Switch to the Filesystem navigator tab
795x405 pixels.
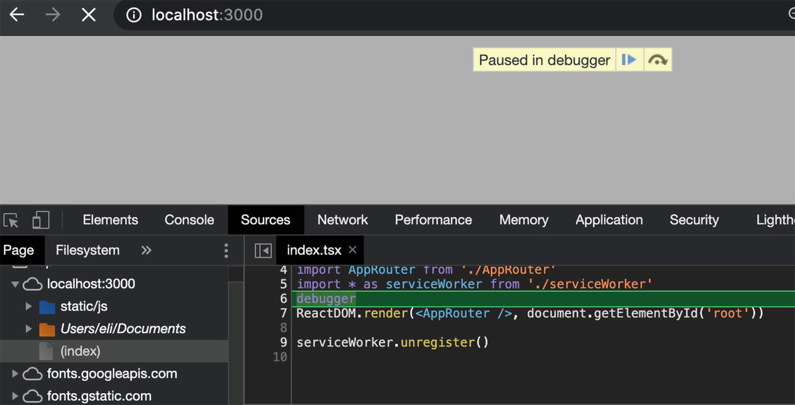(88, 250)
